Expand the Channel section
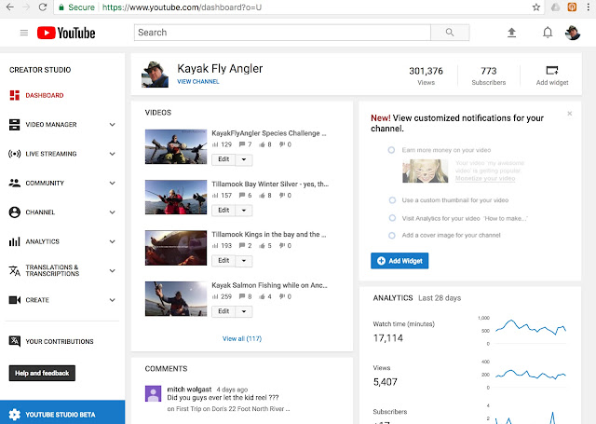This screenshot has width=596, height=424. pos(112,212)
